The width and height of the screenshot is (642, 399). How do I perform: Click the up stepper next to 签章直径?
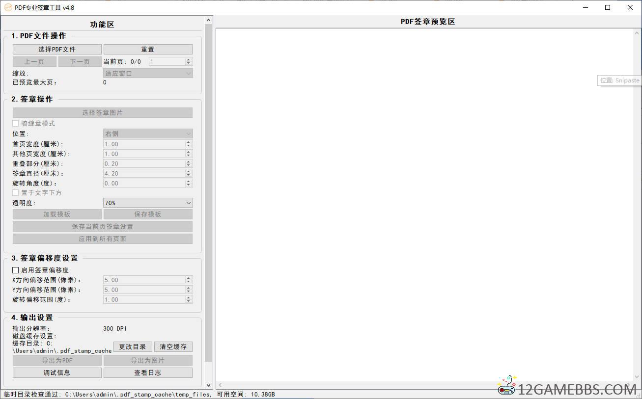click(x=188, y=171)
